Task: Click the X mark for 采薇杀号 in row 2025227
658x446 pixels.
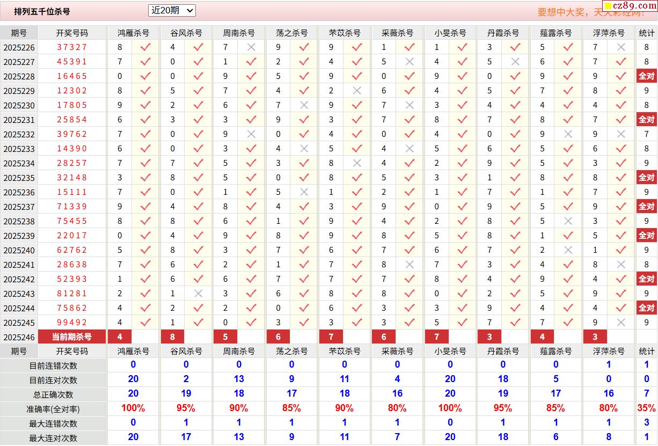Action: point(410,62)
